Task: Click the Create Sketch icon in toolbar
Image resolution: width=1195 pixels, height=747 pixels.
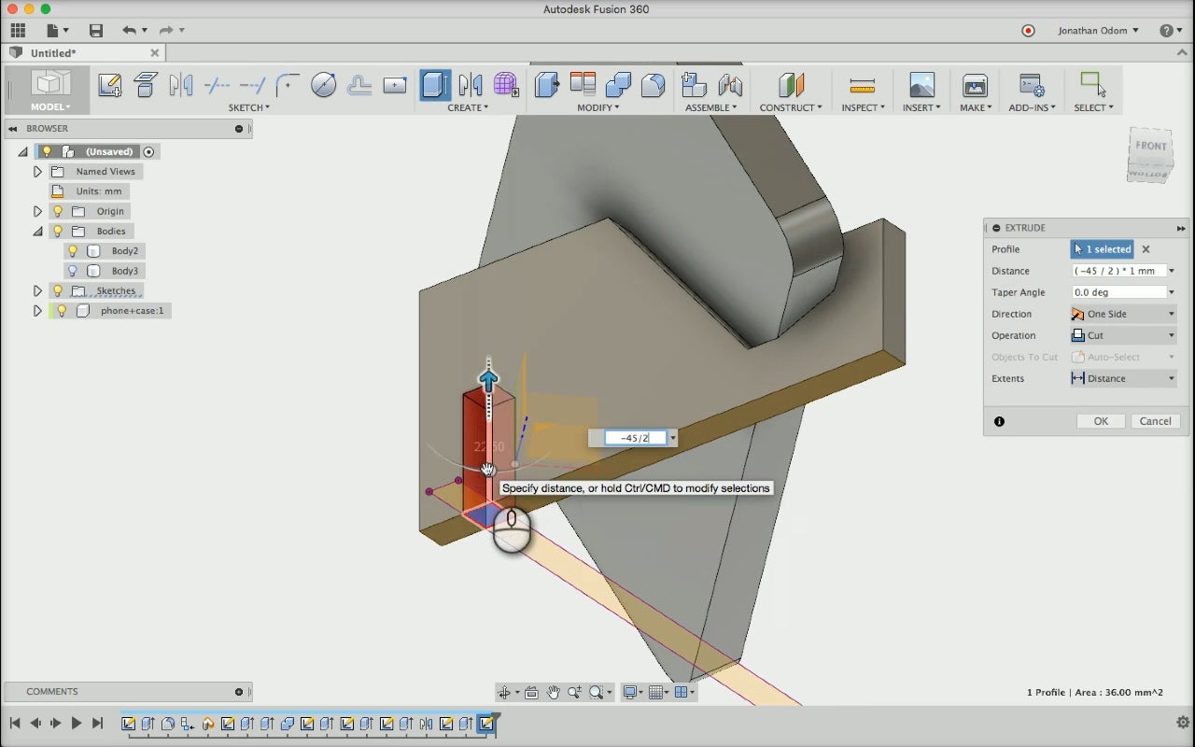Action: click(110, 86)
